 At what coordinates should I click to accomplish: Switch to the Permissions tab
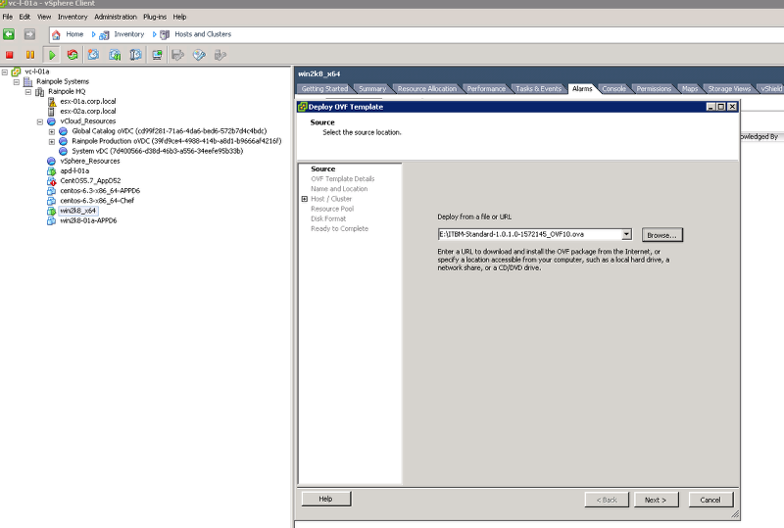(x=654, y=88)
